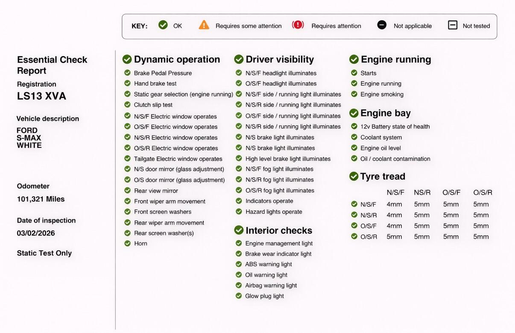This screenshot has width=515, height=333.
Task: Click the tick beside Engine smoking
Action: (354, 94)
